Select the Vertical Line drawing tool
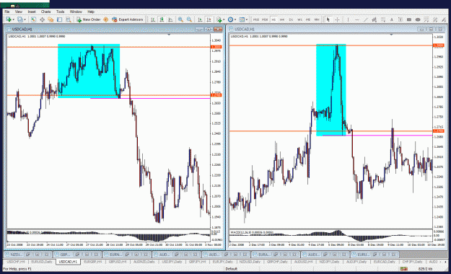Image resolution: width=451 pixels, height=274 pixels. [348, 19]
